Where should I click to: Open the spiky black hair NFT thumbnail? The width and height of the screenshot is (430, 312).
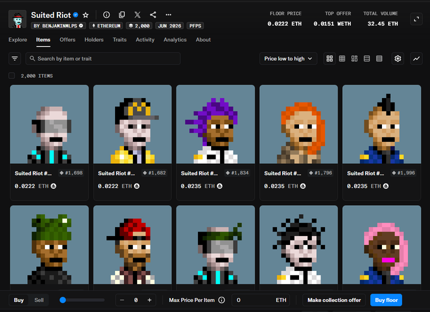click(298, 245)
